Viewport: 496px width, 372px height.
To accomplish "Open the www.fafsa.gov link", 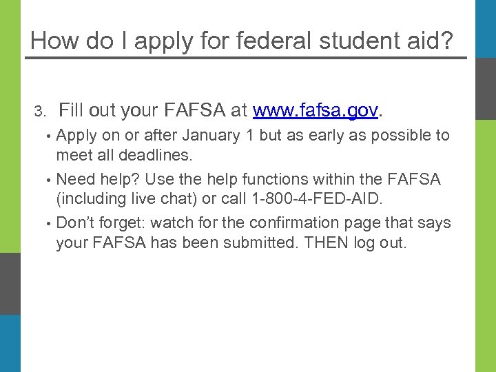I will pos(316,110).
